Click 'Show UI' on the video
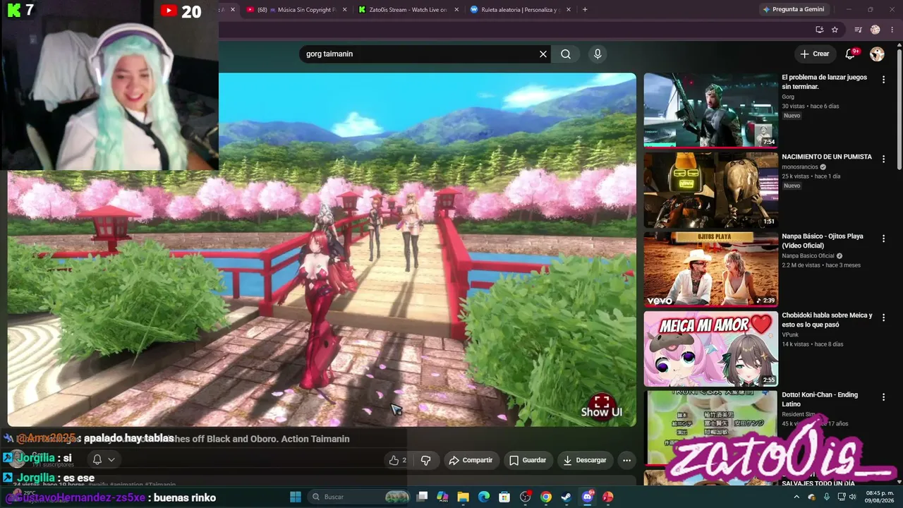Image resolution: width=903 pixels, height=508 pixels. 601,412
